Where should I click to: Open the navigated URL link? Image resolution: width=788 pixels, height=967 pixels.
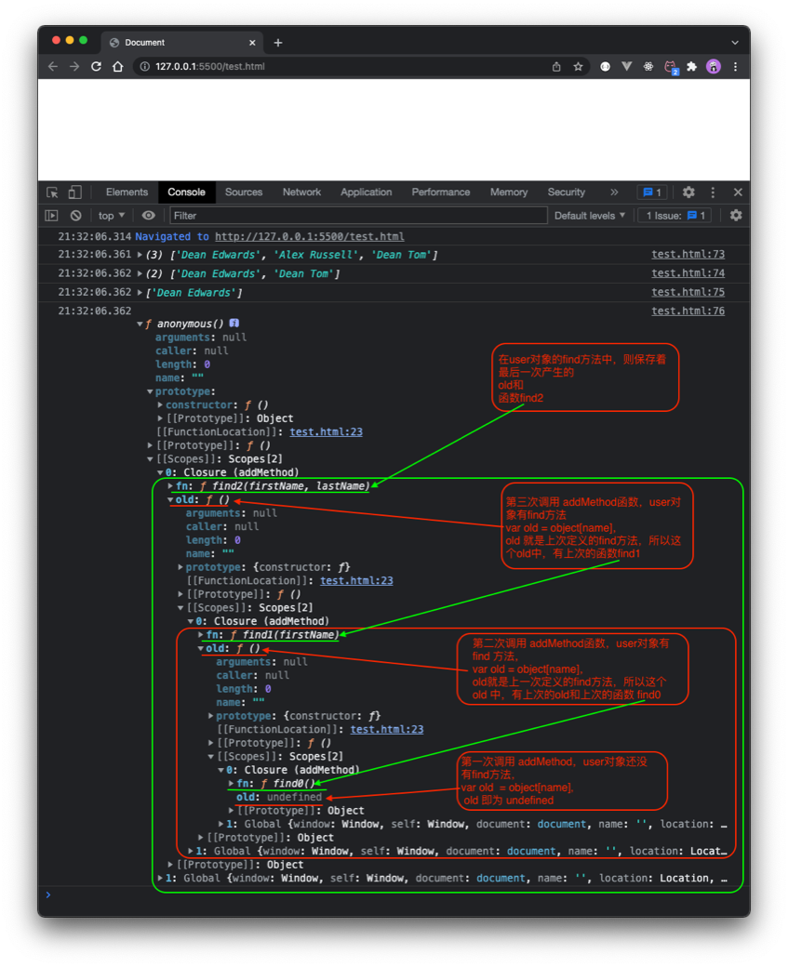(x=310, y=236)
